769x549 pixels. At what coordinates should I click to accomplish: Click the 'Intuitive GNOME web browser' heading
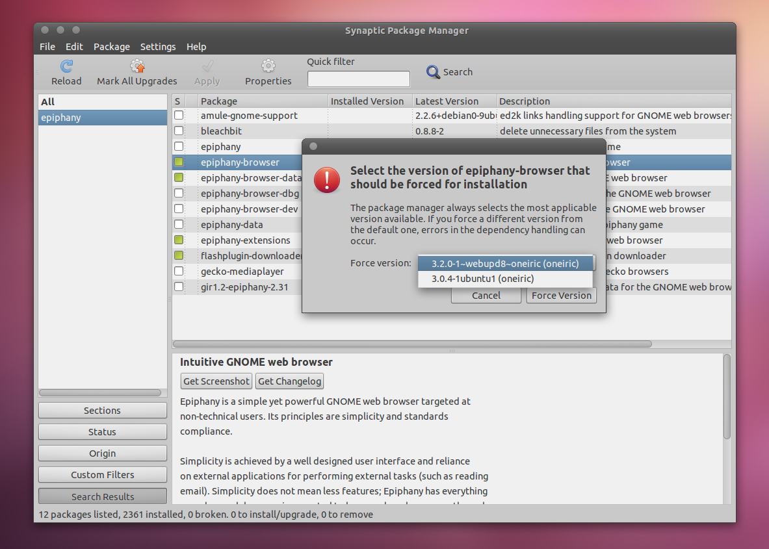pos(256,362)
